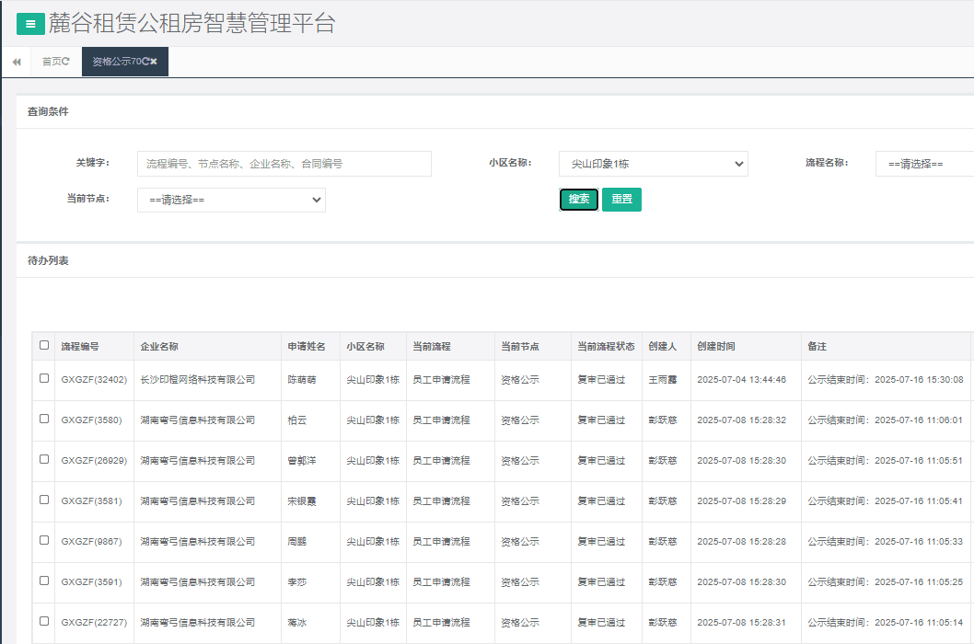Click the green hamburger menu button
This screenshot has height=644, width=974.
(x=30, y=25)
